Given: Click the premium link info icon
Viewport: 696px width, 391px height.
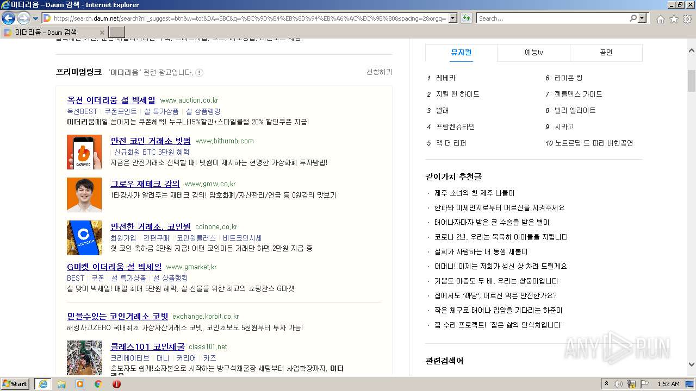Looking at the screenshot, I should (199, 73).
